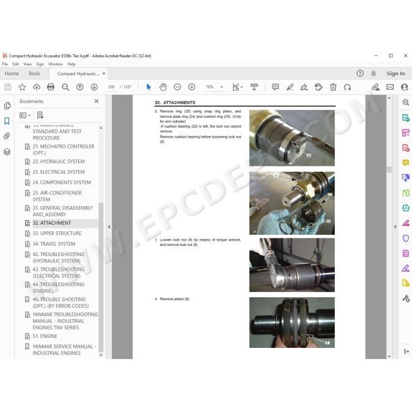412x412 pixels.
Task: Open the File menu
Action: 5,64
